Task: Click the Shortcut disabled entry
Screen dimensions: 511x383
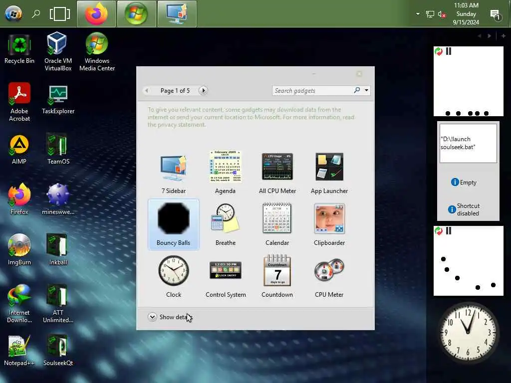Action: [464, 209]
